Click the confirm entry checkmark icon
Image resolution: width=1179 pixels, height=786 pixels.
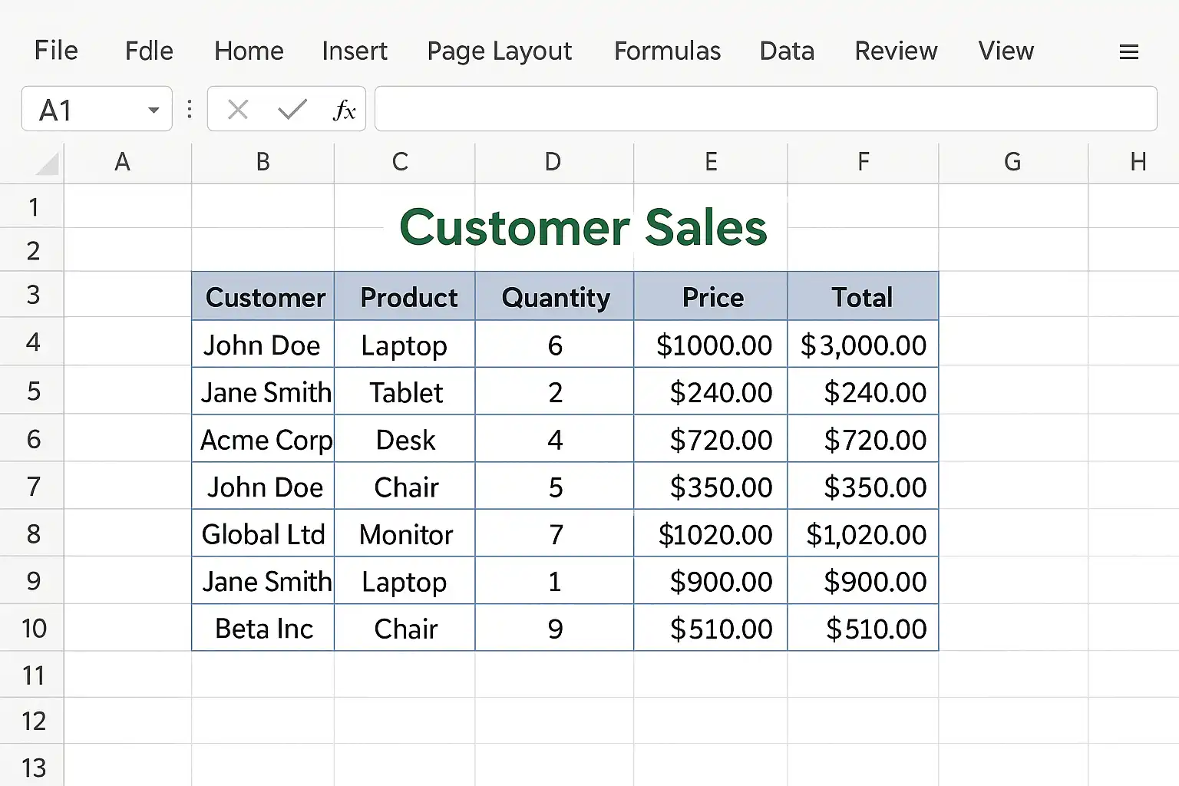292,110
